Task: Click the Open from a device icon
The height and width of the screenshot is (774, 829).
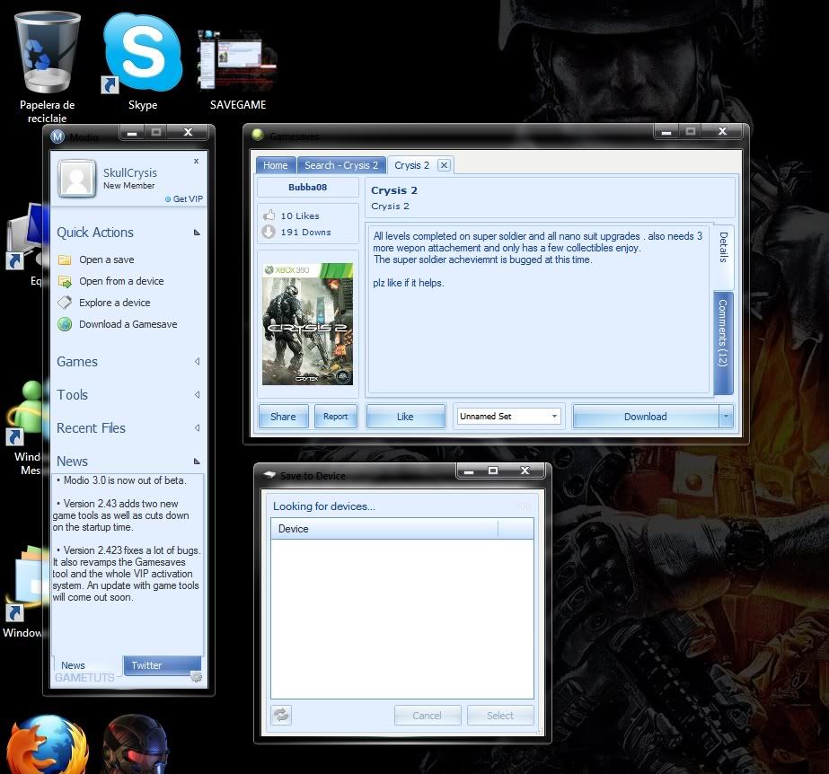Action: coord(65,281)
